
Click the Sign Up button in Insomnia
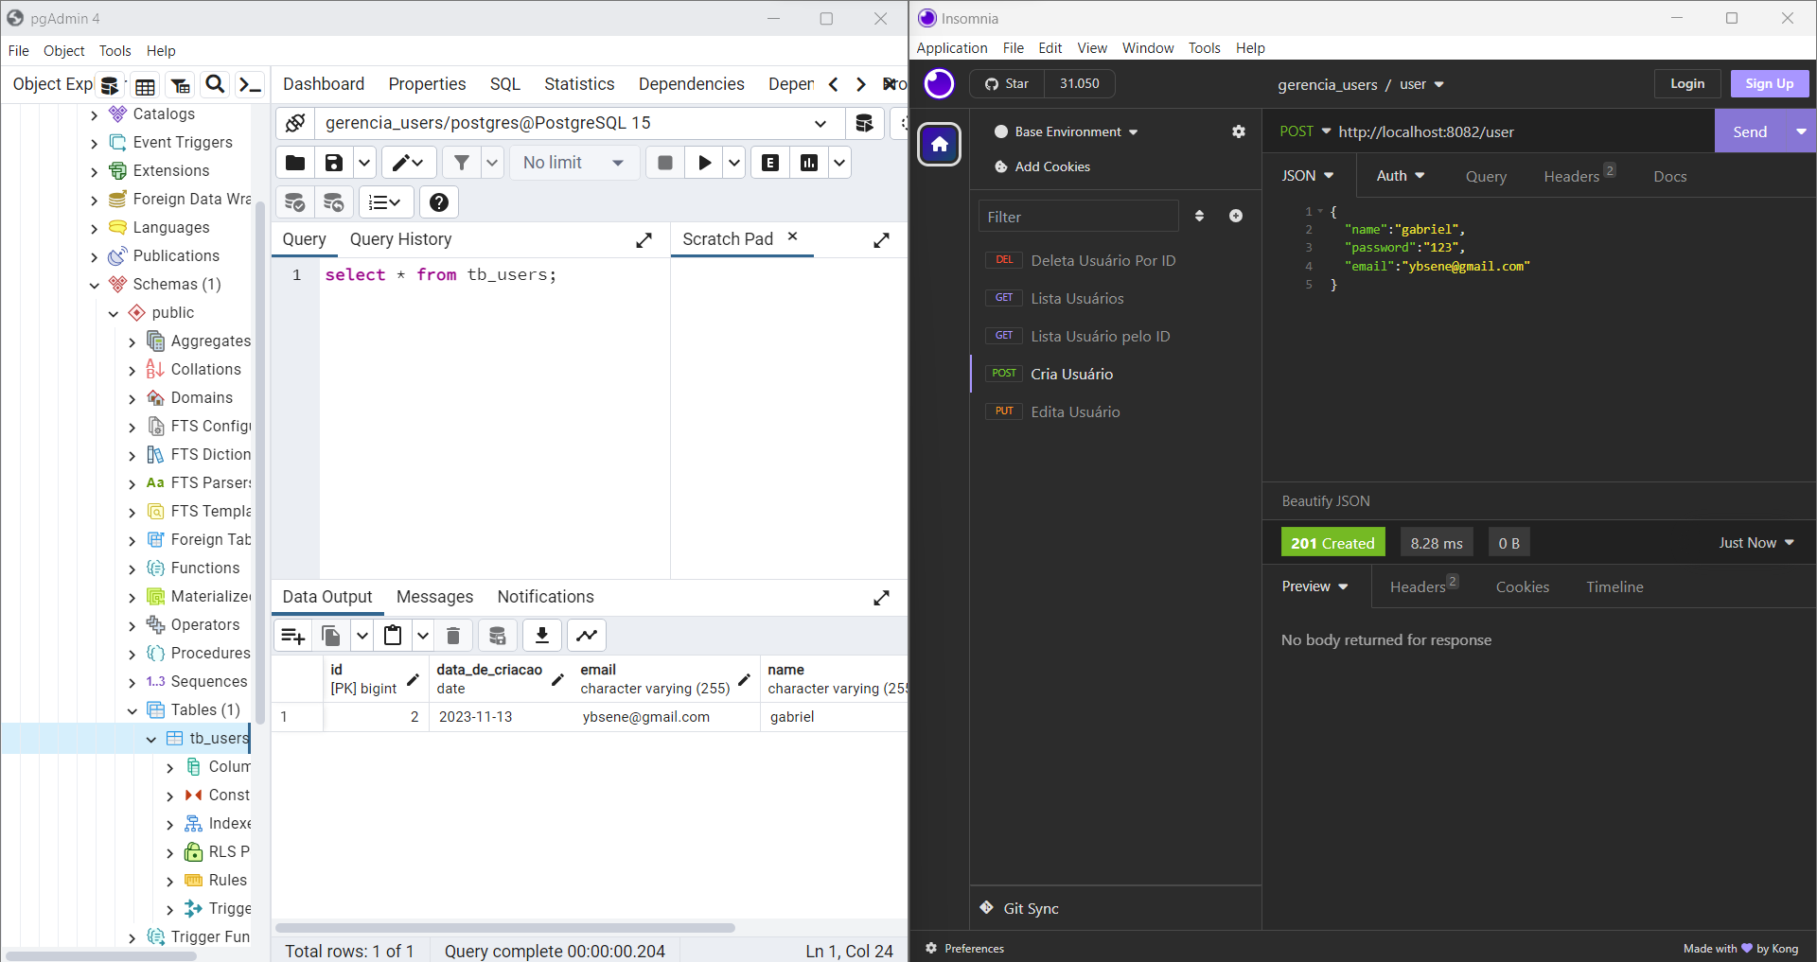point(1769,83)
